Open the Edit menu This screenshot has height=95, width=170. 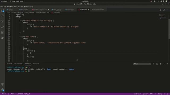point(5,7)
